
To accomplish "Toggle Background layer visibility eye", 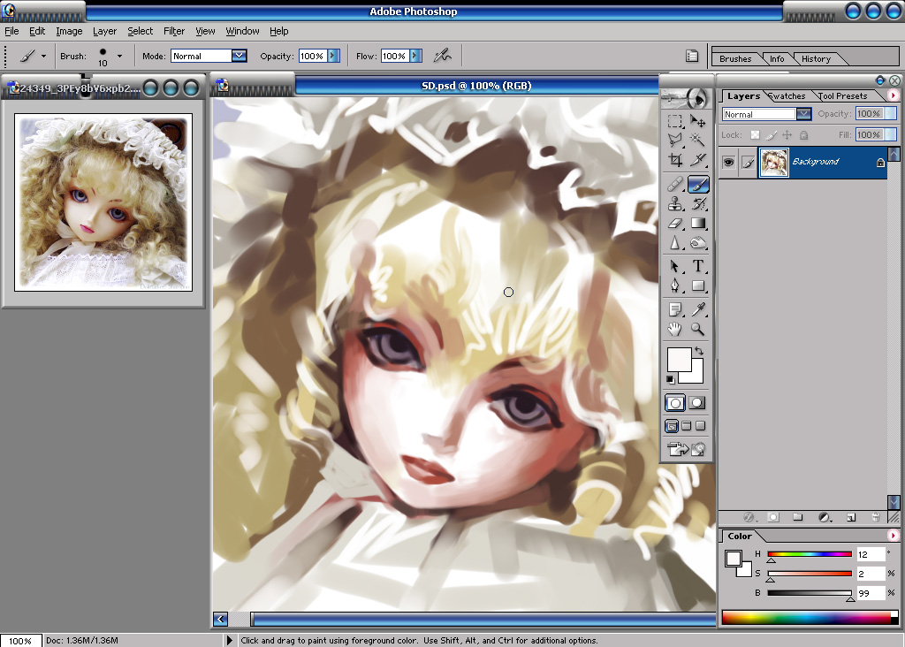I will point(728,162).
